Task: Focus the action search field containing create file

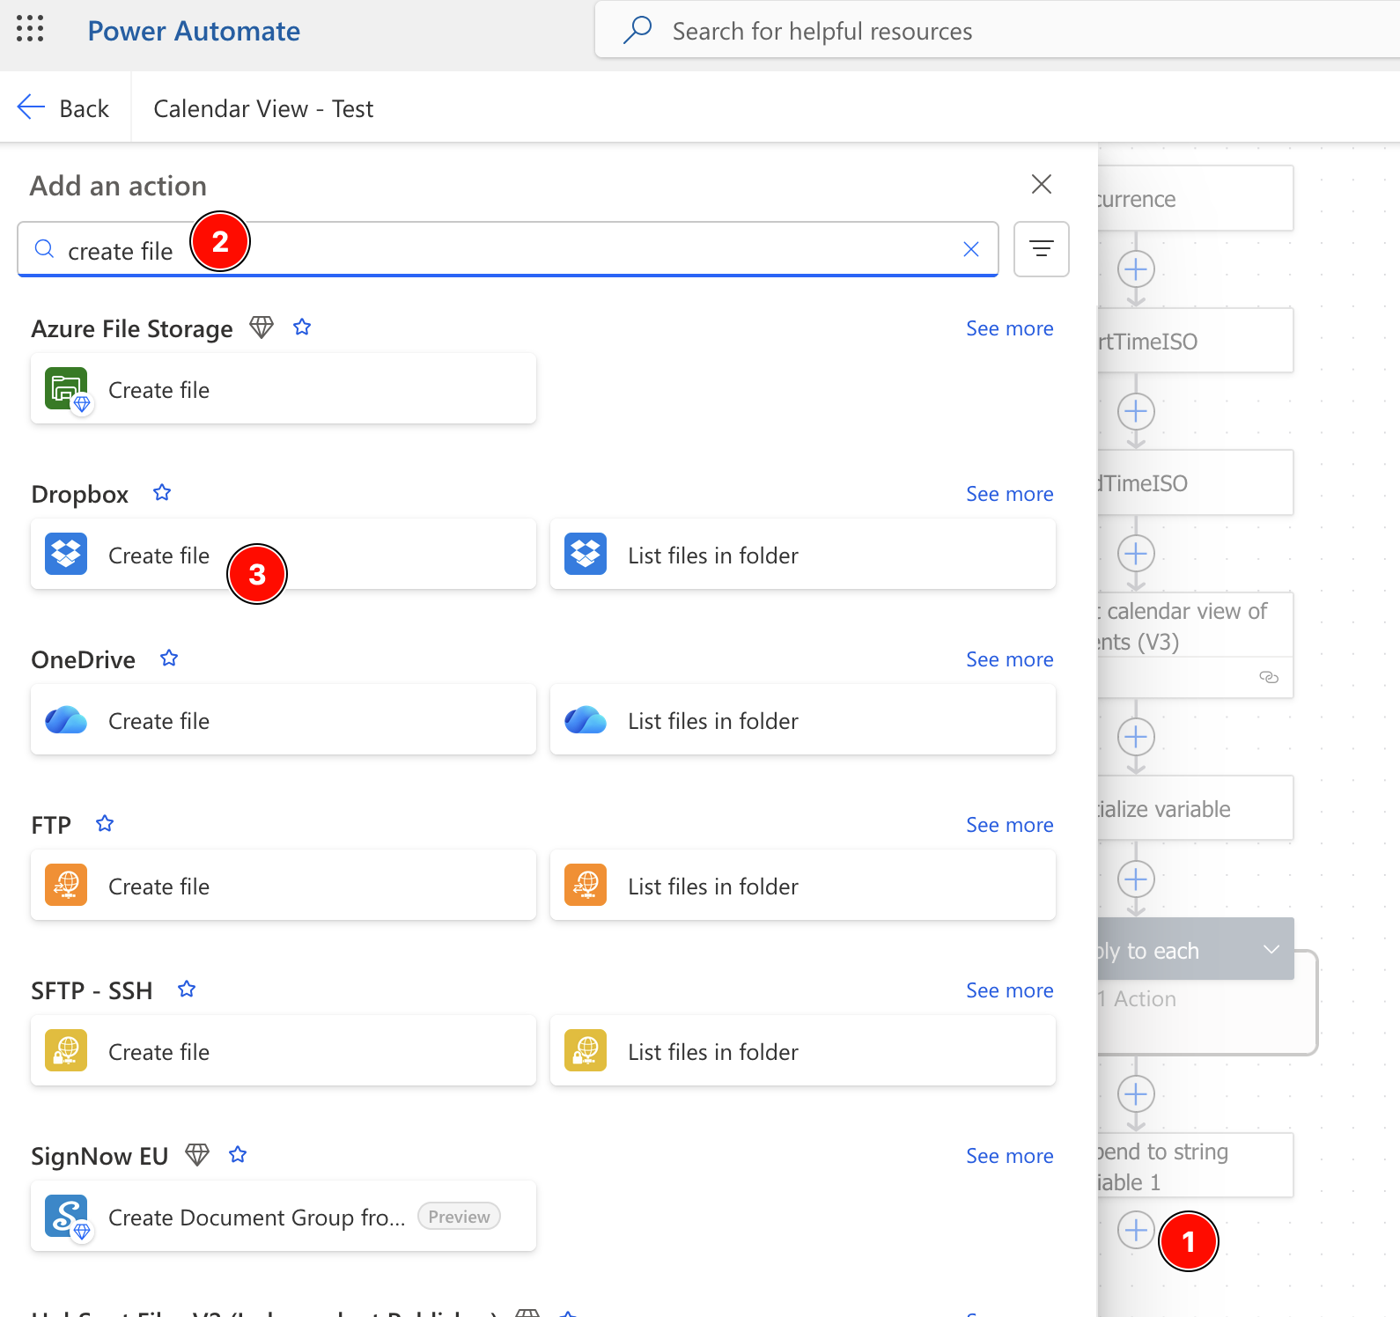Action: [508, 250]
